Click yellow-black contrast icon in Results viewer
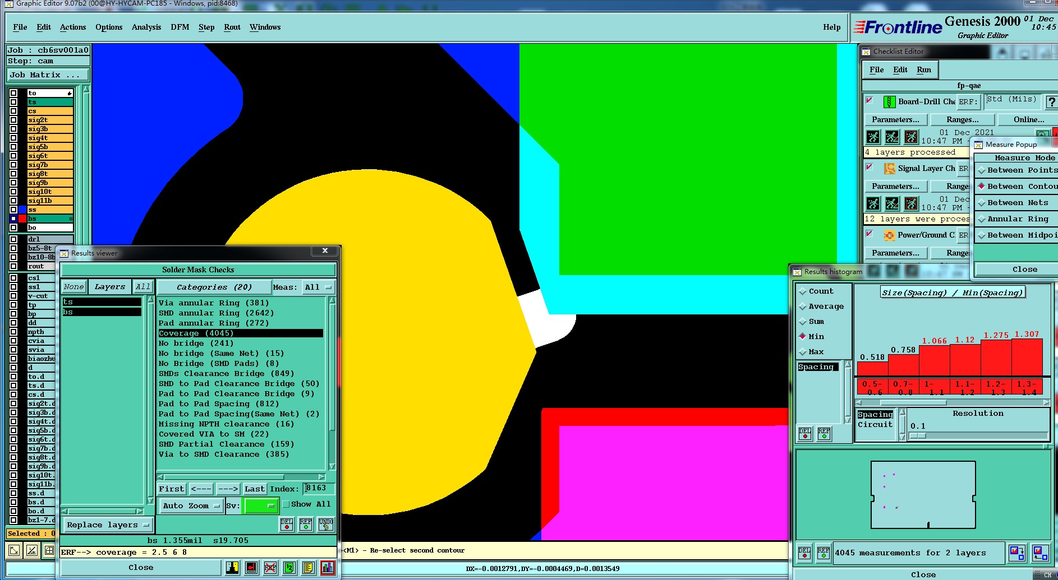 pos(232,568)
